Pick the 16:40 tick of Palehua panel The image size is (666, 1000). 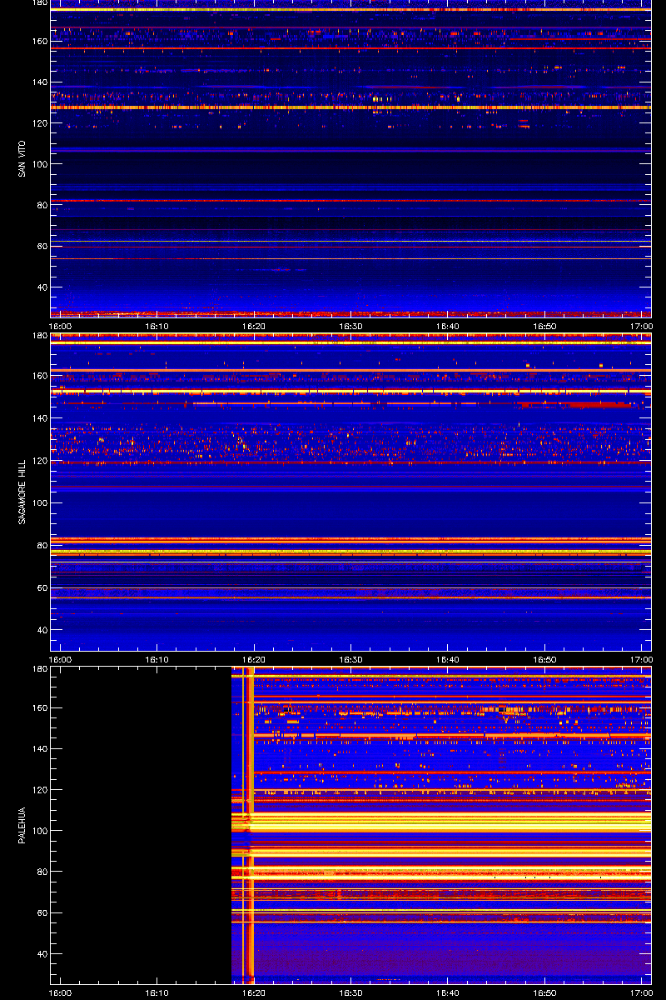(x=448, y=992)
